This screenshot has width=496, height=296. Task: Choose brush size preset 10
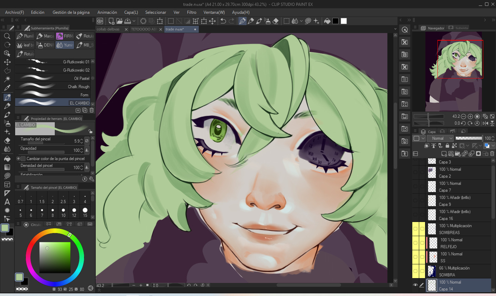(63, 212)
